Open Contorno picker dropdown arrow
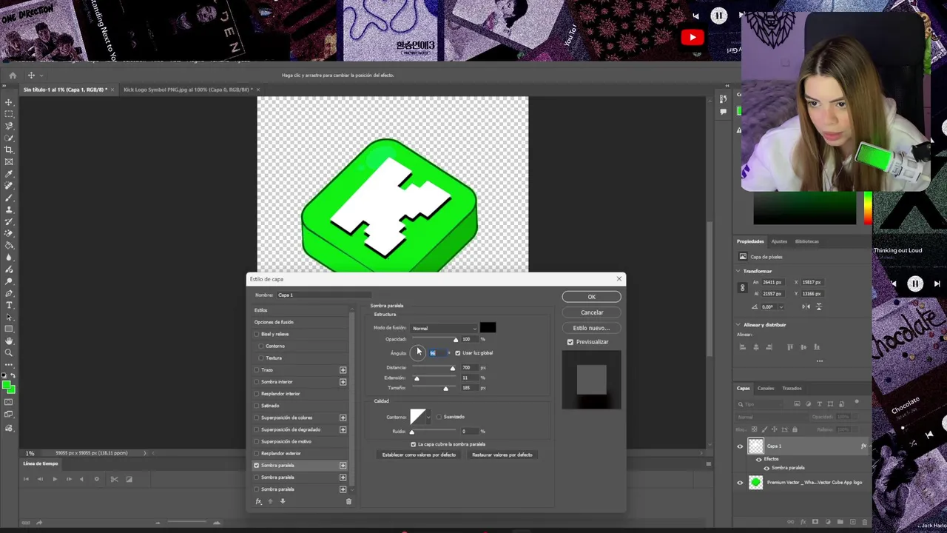This screenshot has width=947, height=533. (x=429, y=418)
